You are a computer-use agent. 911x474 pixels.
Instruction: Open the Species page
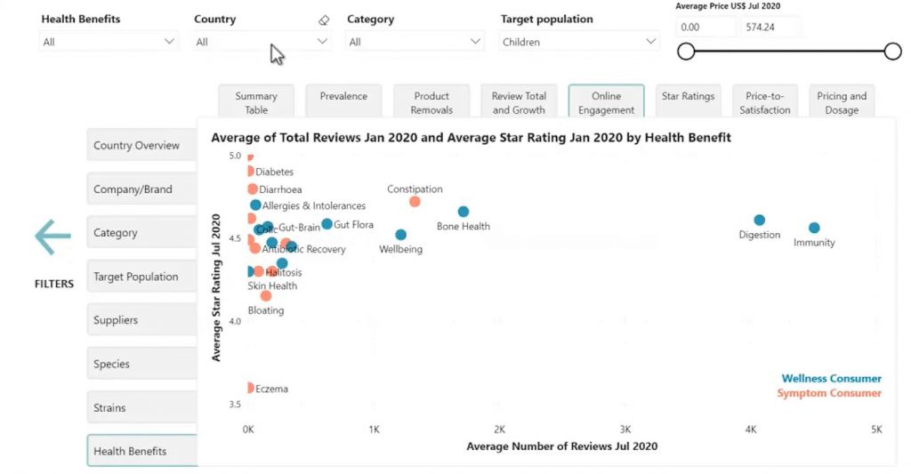[x=141, y=364]
